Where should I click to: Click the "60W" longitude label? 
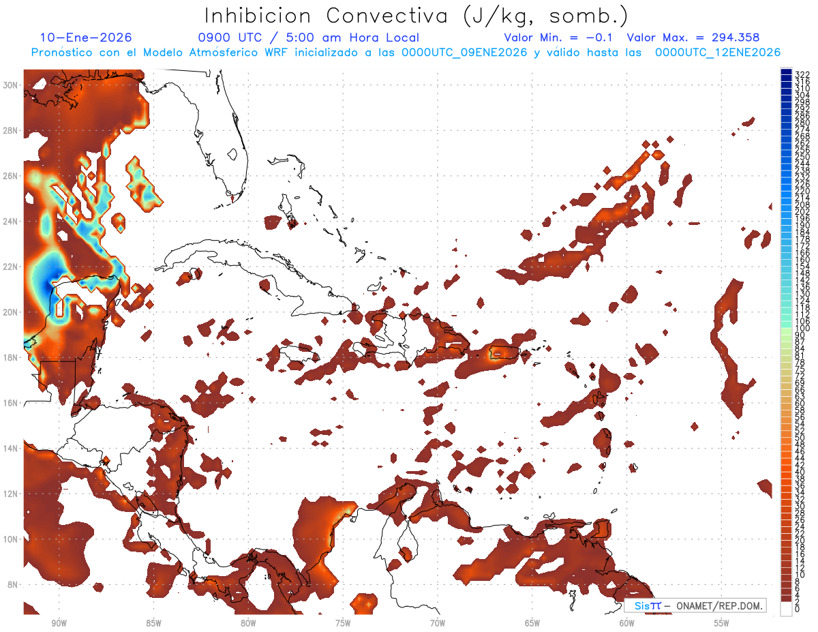(x=627, y=622)
